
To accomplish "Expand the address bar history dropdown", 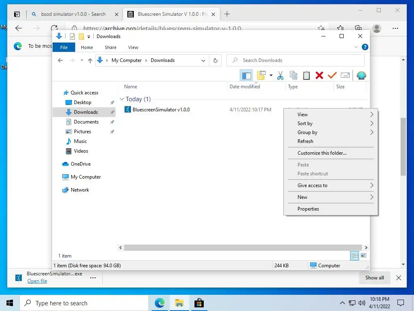I will pos(203,61).
